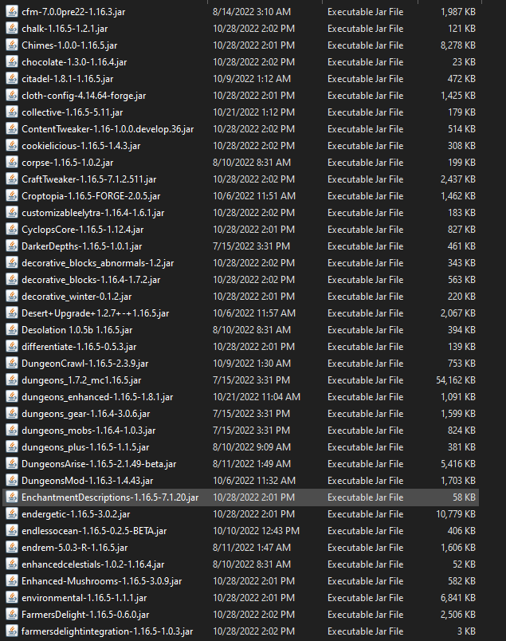The width and height of the screenshot is (506, 641).
Task: Click the 58 KB size in highlighted row
Action: (x=465, y=497)
